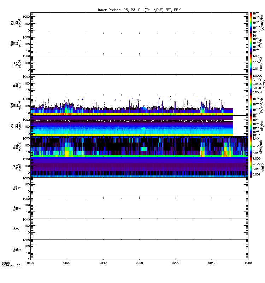The width and height of the screenshot is (265, 283).
Task: Click the color bar beside thd fff edc34 panel
Action: [x=251, y=105]
